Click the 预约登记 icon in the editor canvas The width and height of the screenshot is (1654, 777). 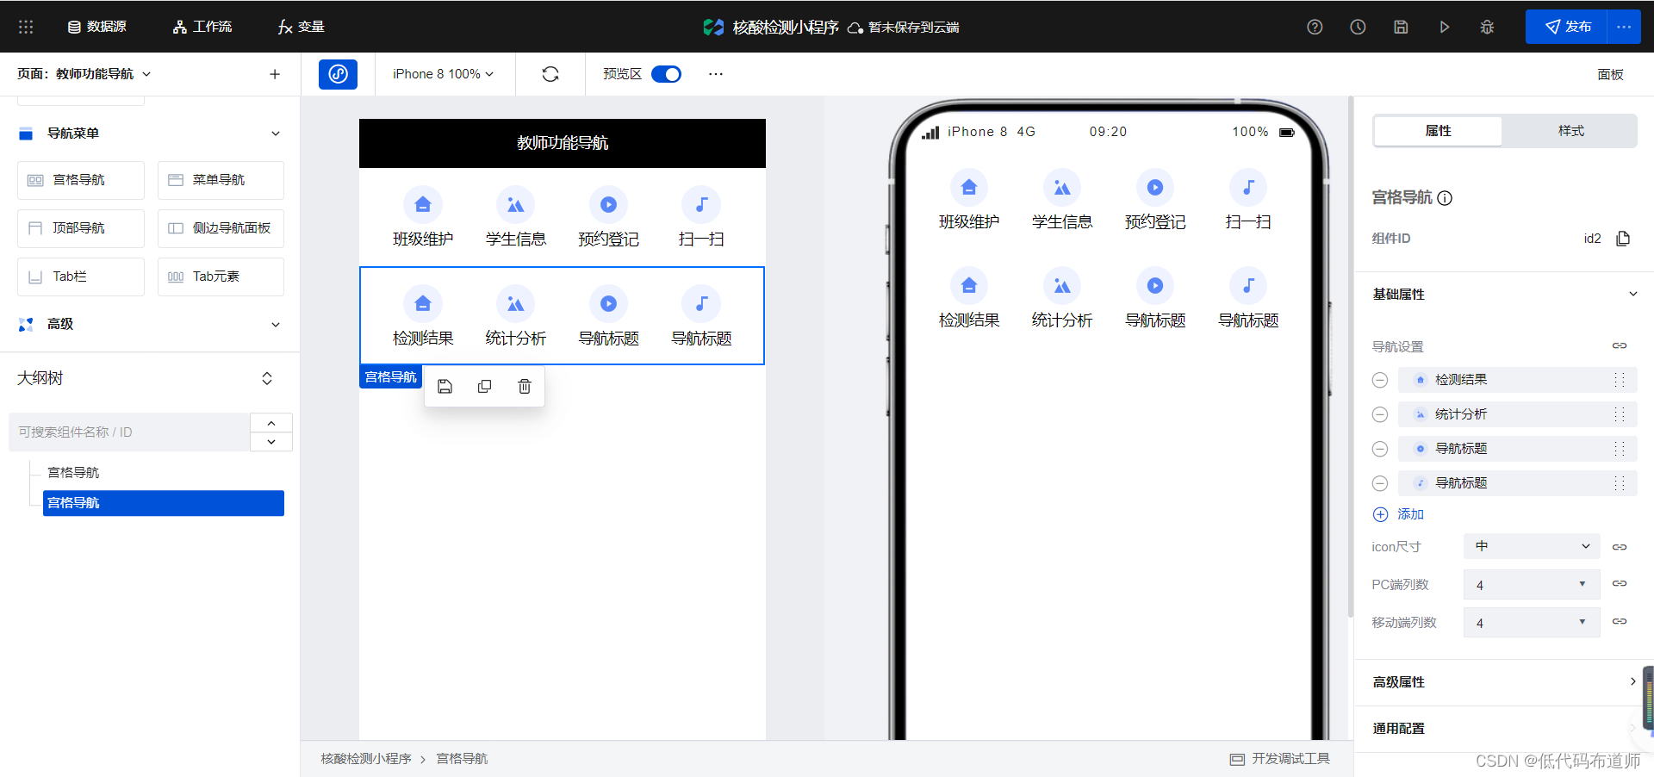click(x=608, y=205)
